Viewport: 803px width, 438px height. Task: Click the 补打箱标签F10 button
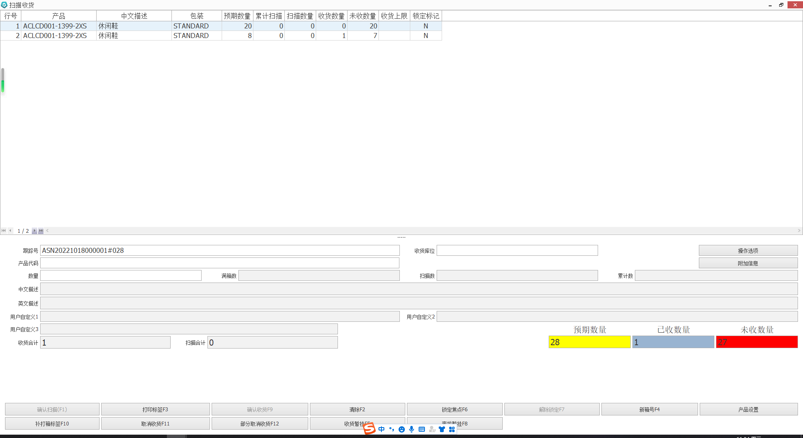click(52, 423)
